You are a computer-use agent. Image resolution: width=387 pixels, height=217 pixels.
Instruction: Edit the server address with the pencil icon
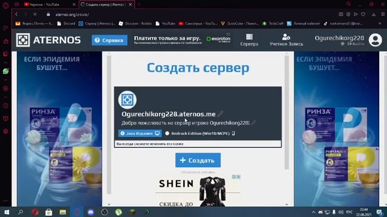[220, 113]
